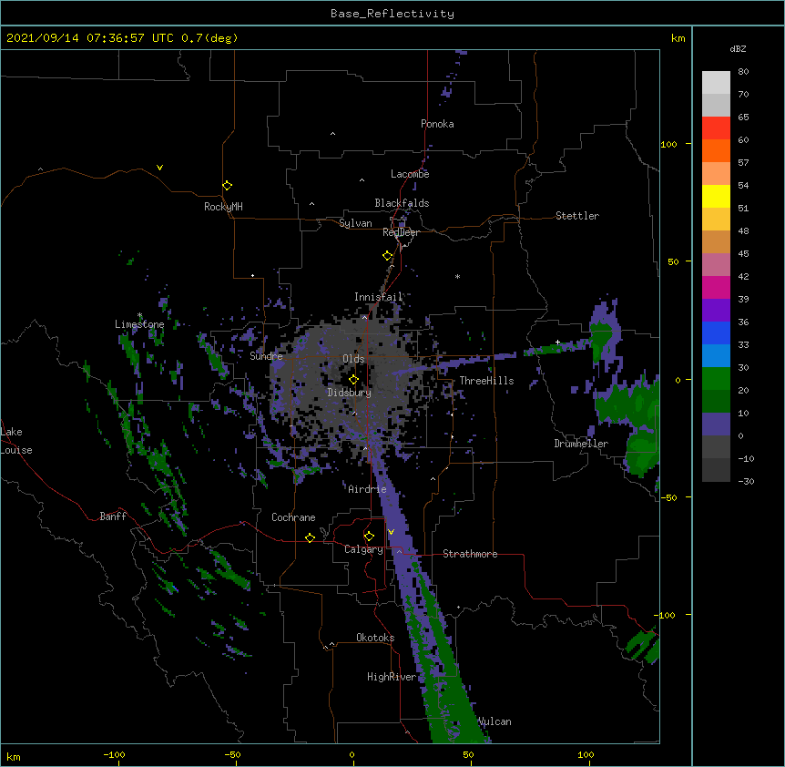Click the Sylvan town label
Screen dimensions: 785x767
355,223
